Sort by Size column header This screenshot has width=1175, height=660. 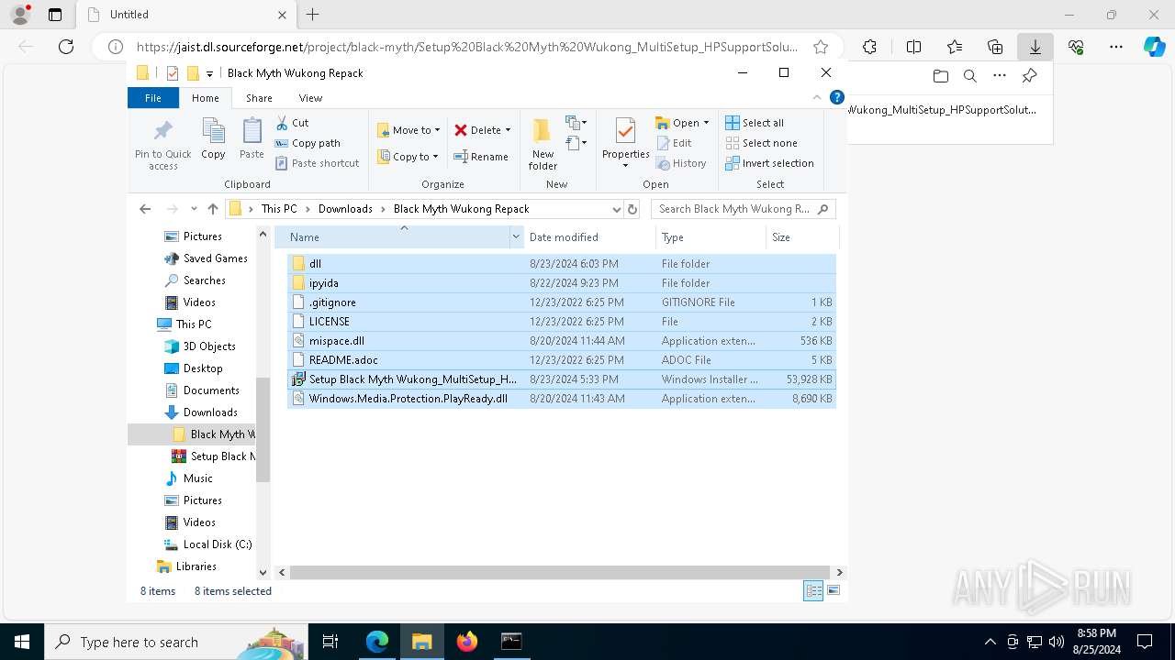pos(801,237)
